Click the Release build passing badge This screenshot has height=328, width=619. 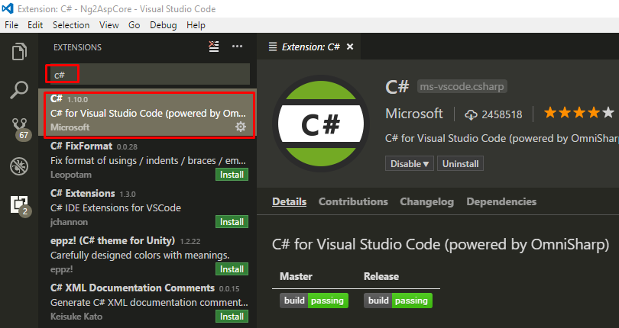(x=398, y=301)
